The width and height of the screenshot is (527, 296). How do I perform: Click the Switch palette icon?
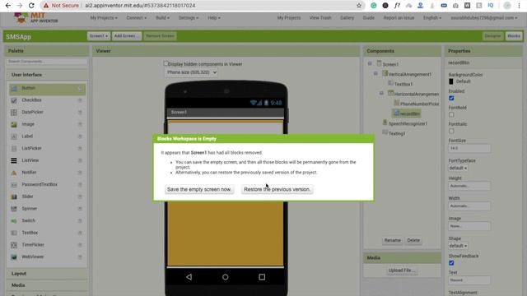point(14,221)
